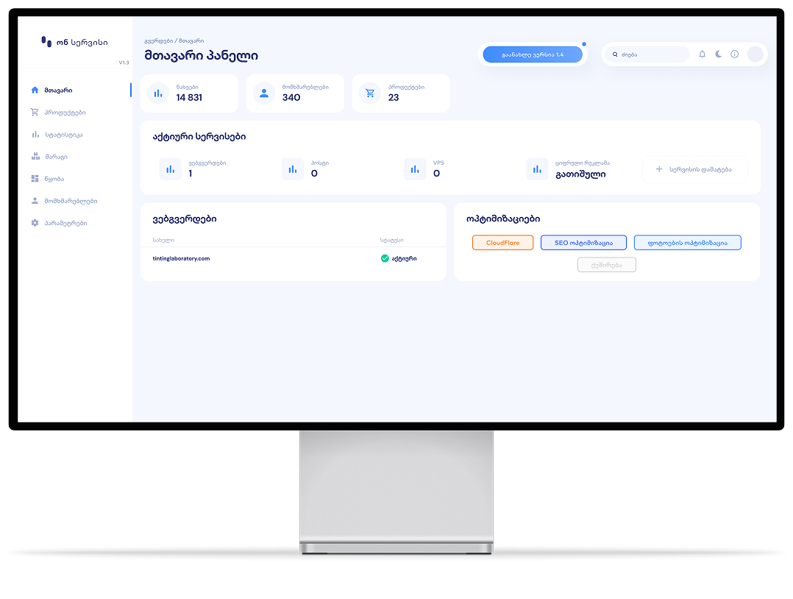Click into the ძიება search field

click(648, 54)
